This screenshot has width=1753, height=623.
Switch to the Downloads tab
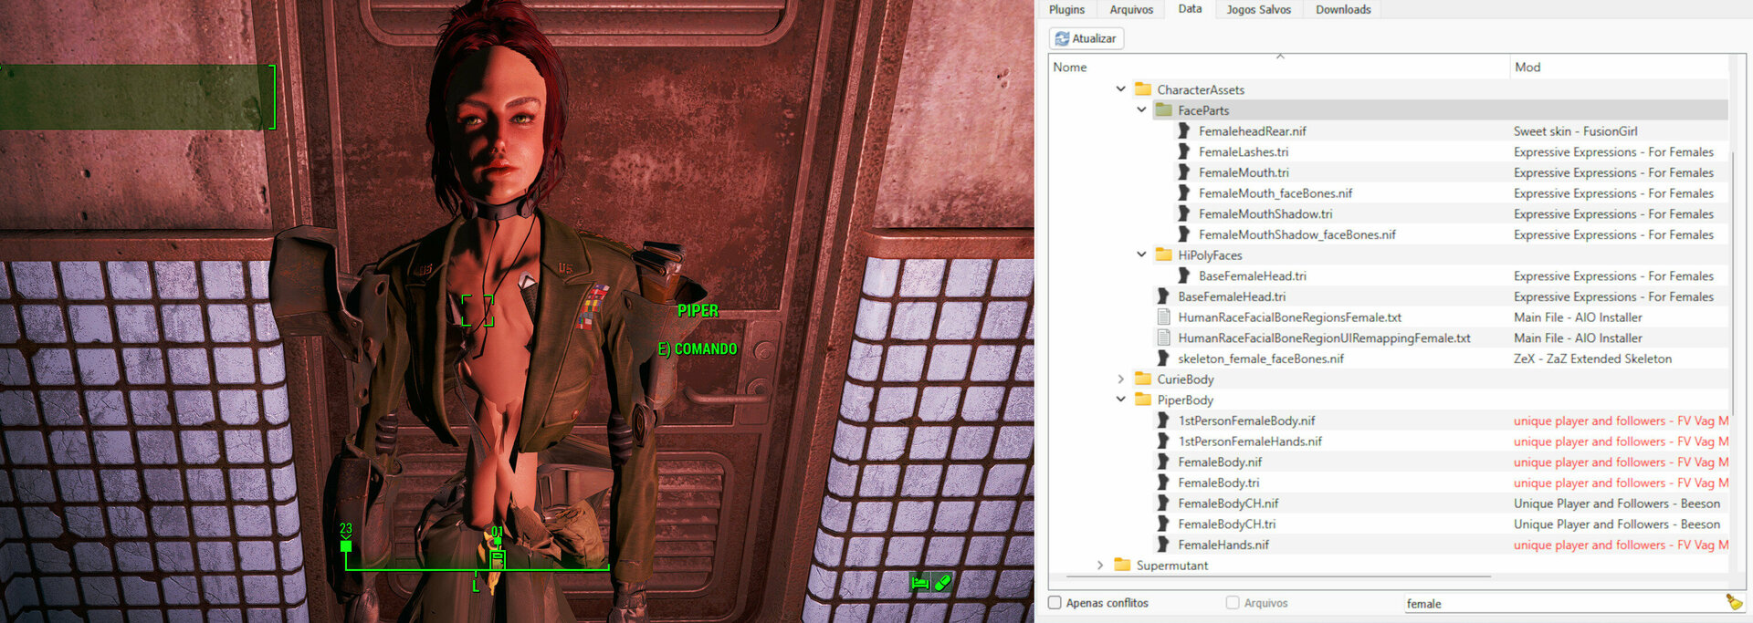[x=1343, y=9]
